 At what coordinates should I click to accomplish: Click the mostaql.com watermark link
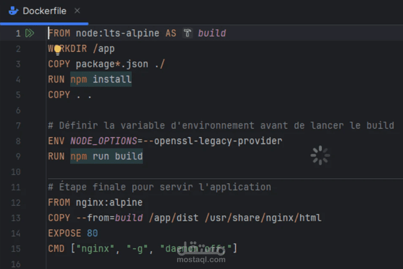(202, 260)
